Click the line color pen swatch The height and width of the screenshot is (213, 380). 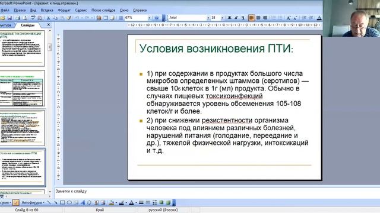coord(121,202)
